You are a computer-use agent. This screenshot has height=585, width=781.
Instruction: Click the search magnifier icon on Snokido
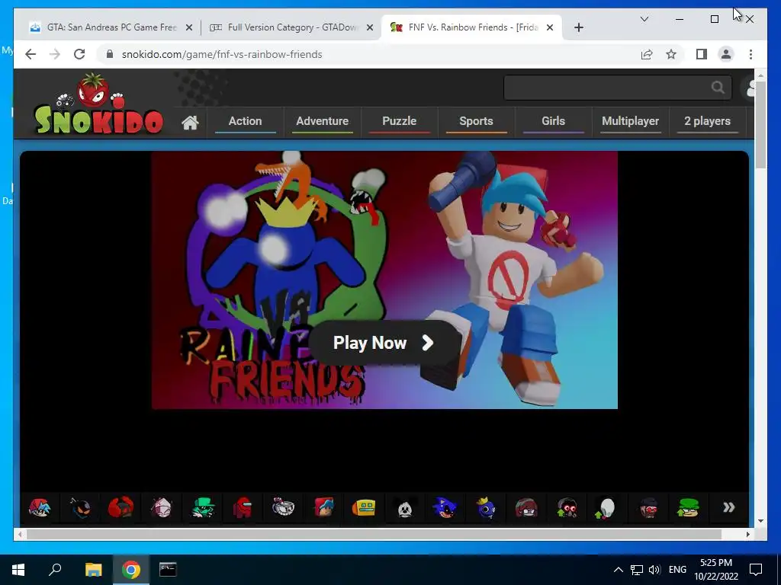718,88
